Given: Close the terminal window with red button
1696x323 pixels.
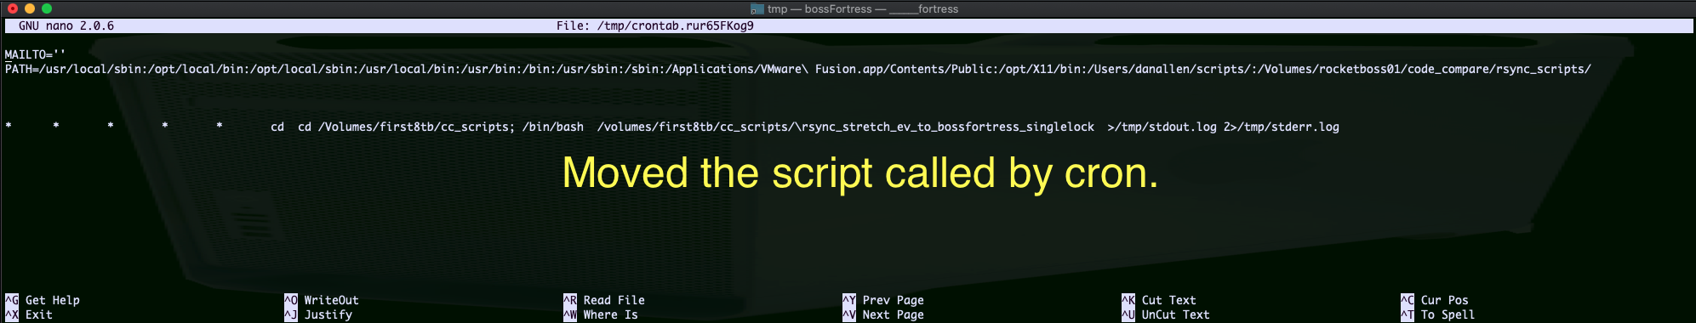Looking at the screenshot, I should coord(13,8).
